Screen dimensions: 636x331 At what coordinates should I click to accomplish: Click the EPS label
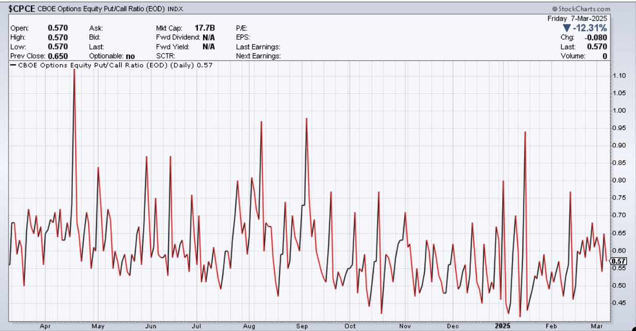(x=243, y=38)
